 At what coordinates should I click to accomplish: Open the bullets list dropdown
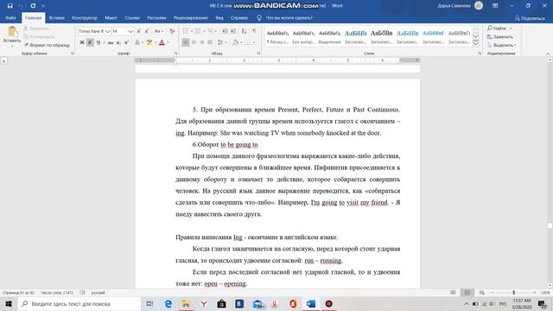(192, 31)
